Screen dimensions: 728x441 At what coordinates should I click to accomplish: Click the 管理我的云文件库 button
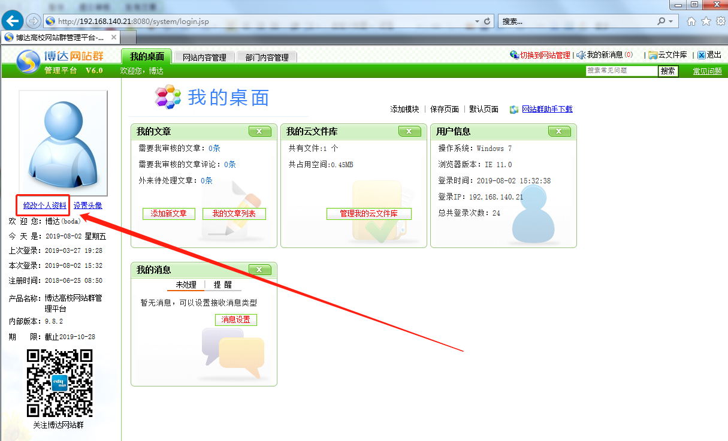(x=368, y=213)
